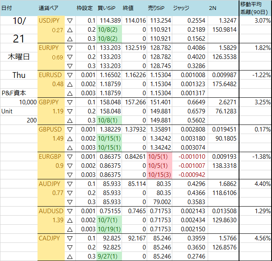
Task: Click the up triangle in EURUSD 0.002 row
Action: [70, 84]
